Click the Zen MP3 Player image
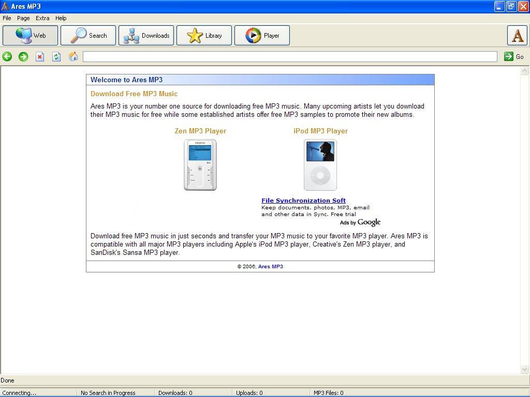The width and height of the screenshot is (530, 397). click(x=200, y=165)
